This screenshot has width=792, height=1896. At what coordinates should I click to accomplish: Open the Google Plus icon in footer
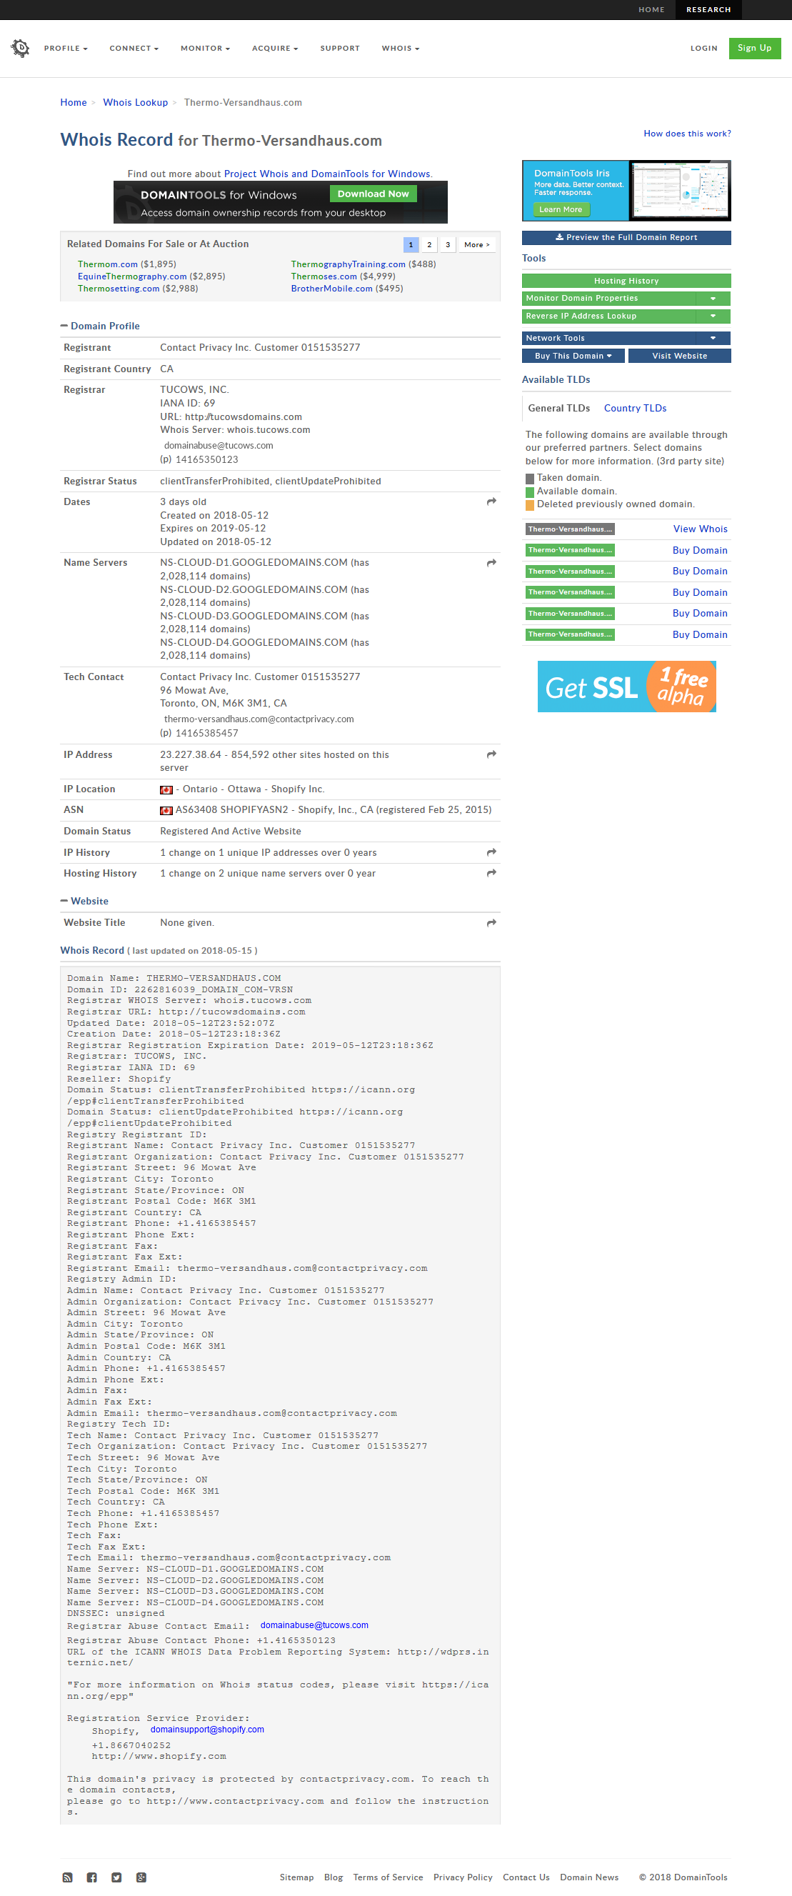tap(141, 1877)
